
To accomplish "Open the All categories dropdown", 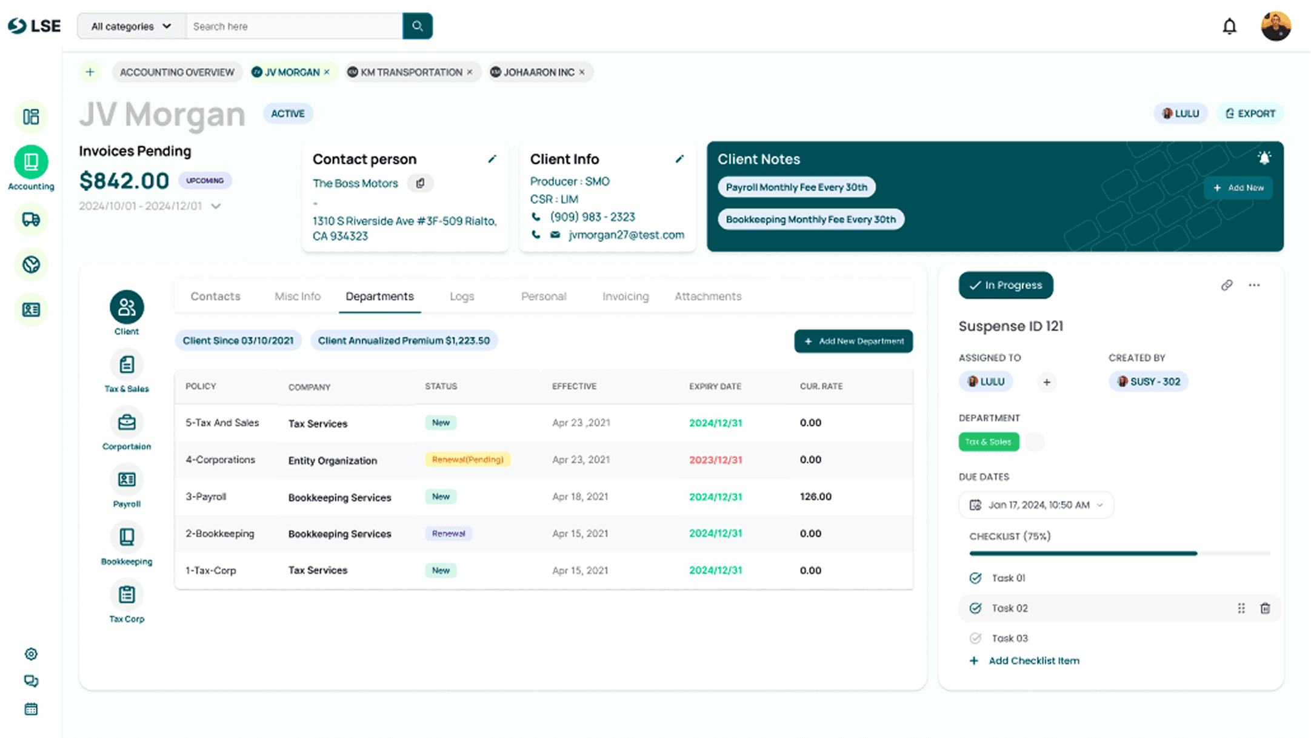I will [131, 26].
